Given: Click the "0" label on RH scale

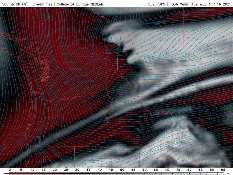Looking at the screenshot, I should (10, 170).
